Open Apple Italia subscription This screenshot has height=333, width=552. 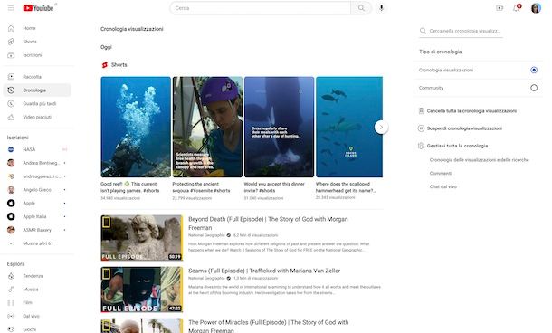pyautogui.click(x=37, y=216)
